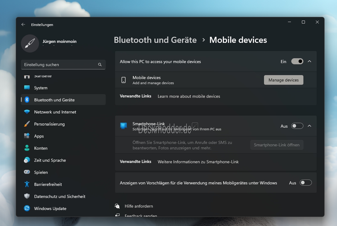Collapse the mobile devices access section
Image resolution: width=337 pixels, height=226 pixels.
pos(309,62)
